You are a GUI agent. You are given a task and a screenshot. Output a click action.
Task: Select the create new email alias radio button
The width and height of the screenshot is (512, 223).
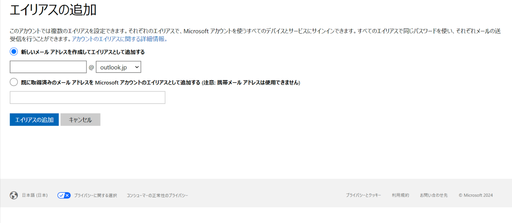click(14, 52)
